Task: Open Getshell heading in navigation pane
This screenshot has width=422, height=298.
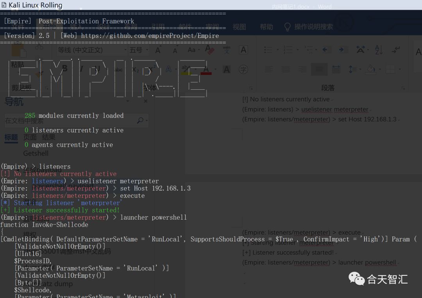Action: 36,153
